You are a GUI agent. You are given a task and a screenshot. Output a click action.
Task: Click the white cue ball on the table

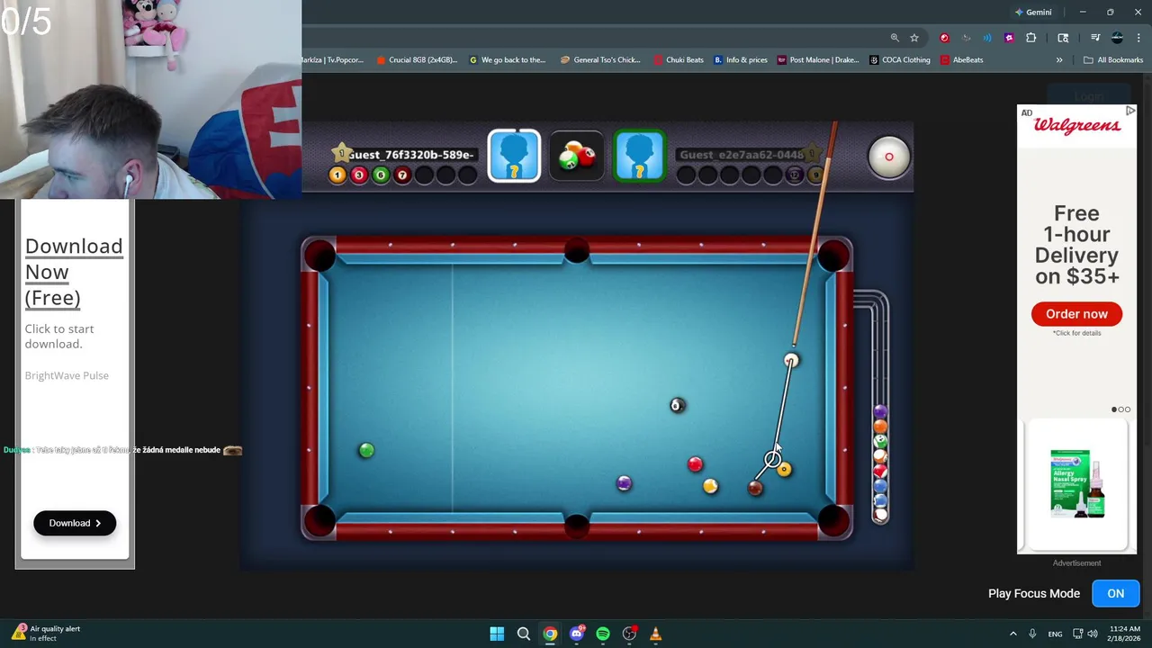tap(791, 361)
